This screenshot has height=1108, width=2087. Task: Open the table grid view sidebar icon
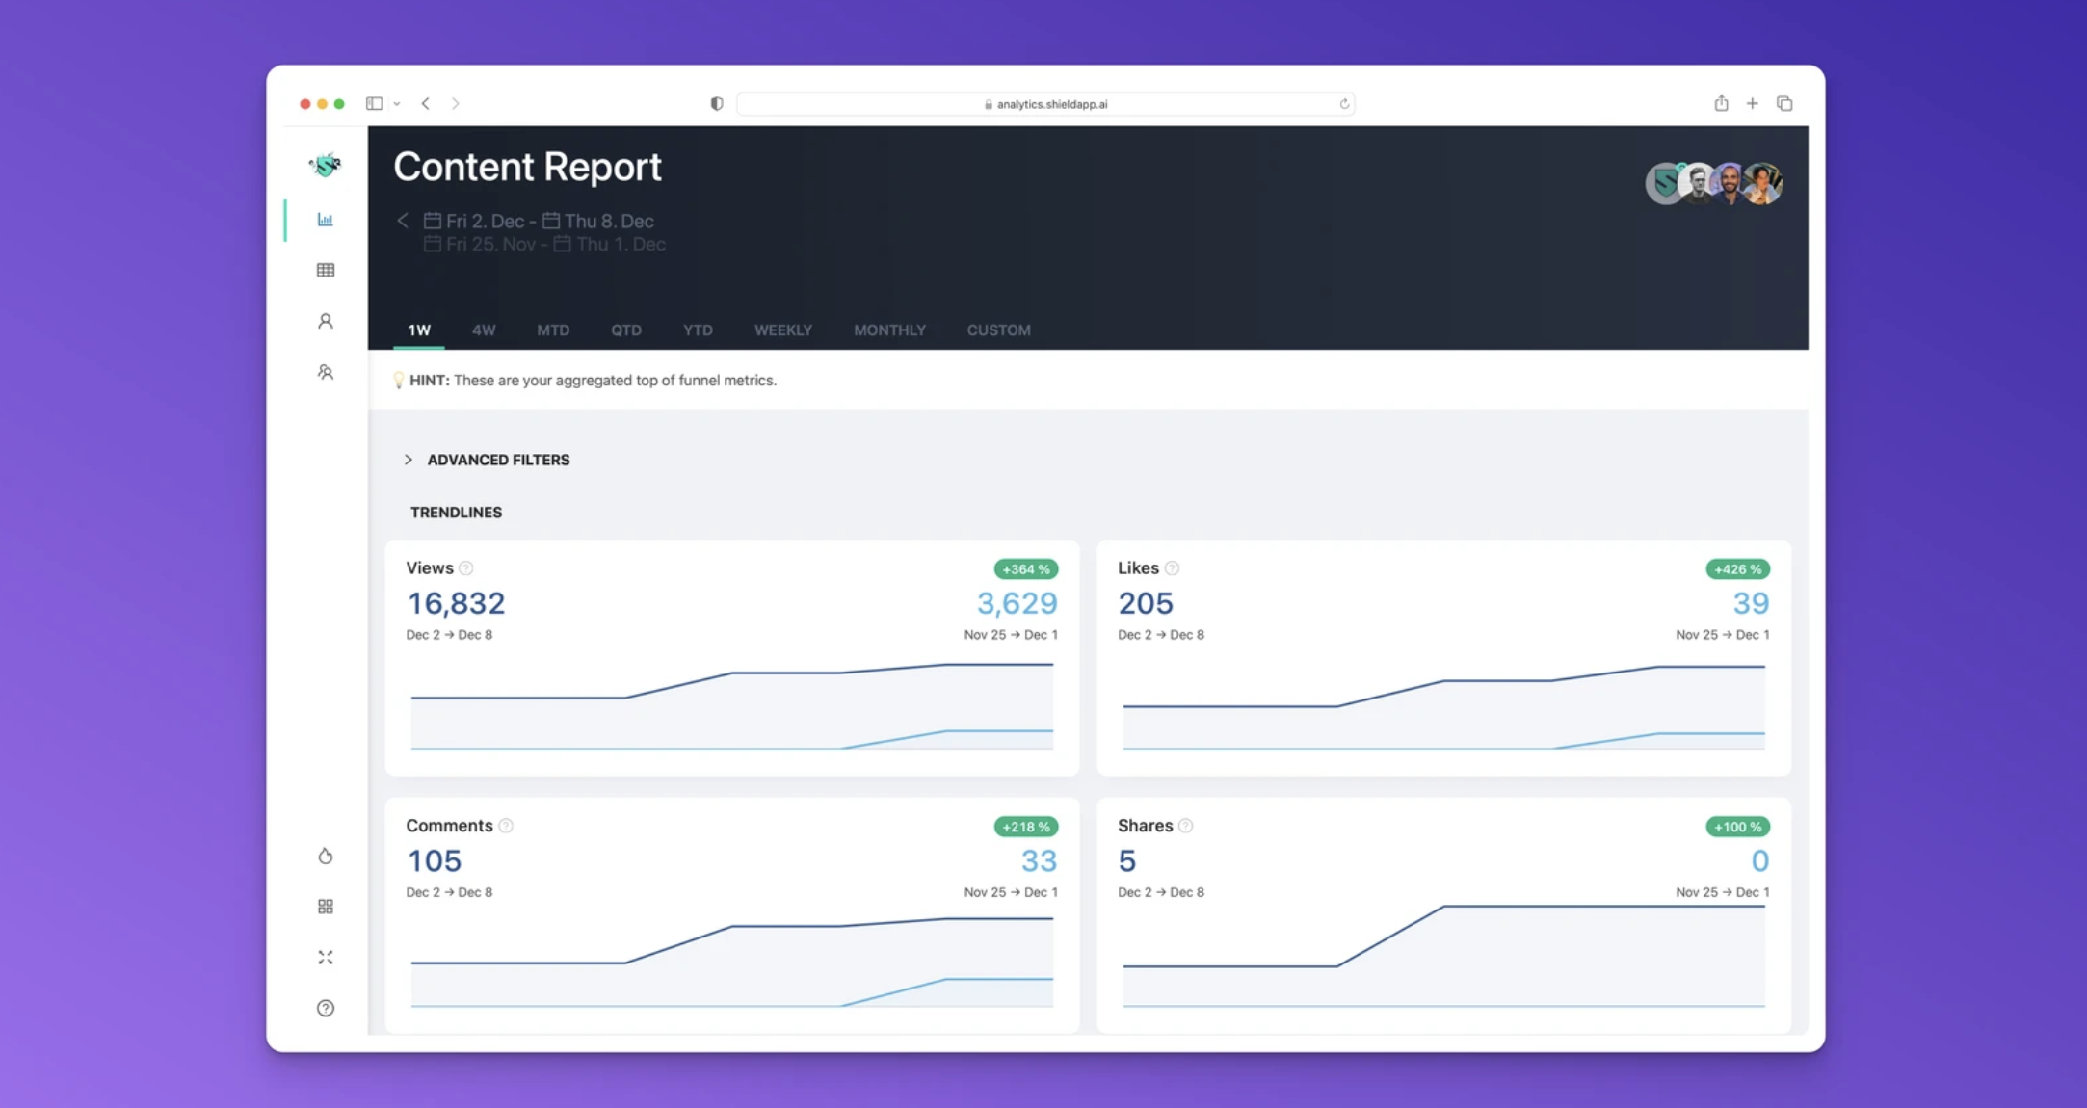326,271
